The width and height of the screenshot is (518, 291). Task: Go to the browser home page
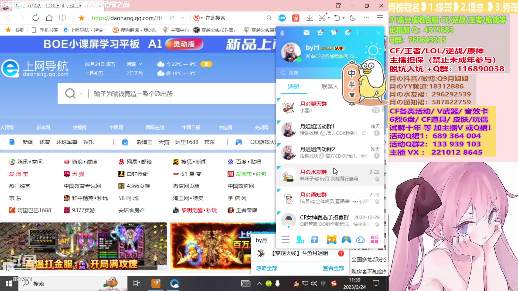tap(49, 18)
